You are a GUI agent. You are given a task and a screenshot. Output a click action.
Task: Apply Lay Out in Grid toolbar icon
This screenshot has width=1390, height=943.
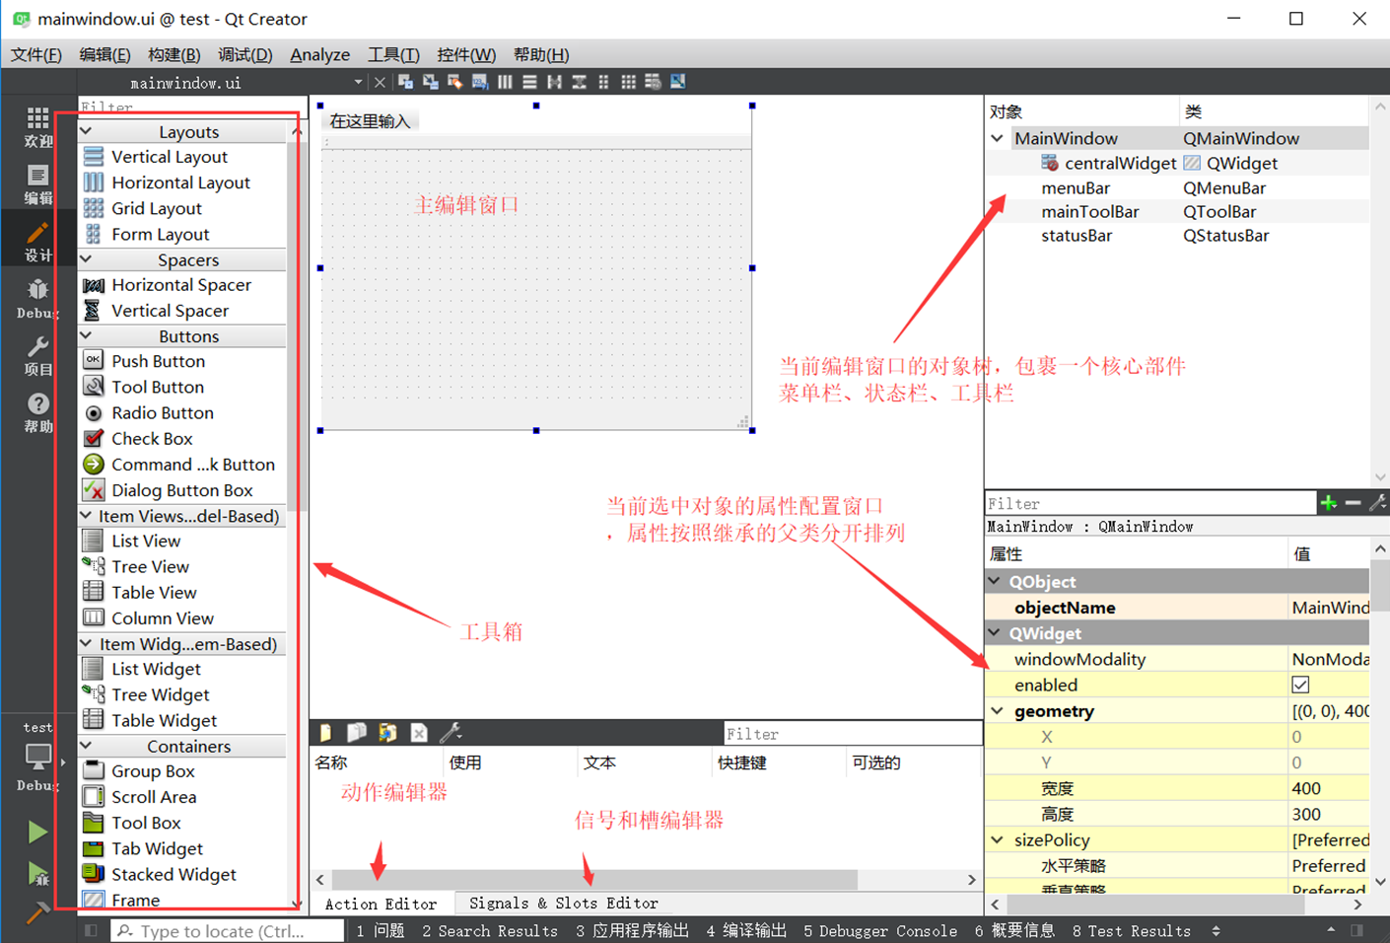click(628, 82)
